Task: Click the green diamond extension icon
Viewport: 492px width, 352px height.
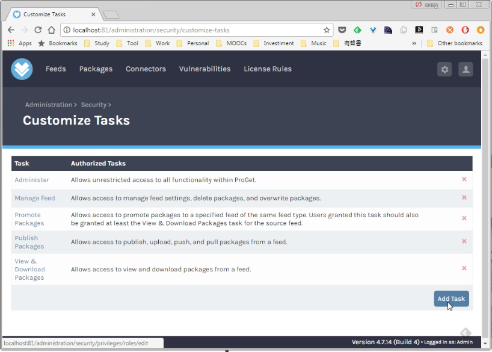Action: [357, 30]
